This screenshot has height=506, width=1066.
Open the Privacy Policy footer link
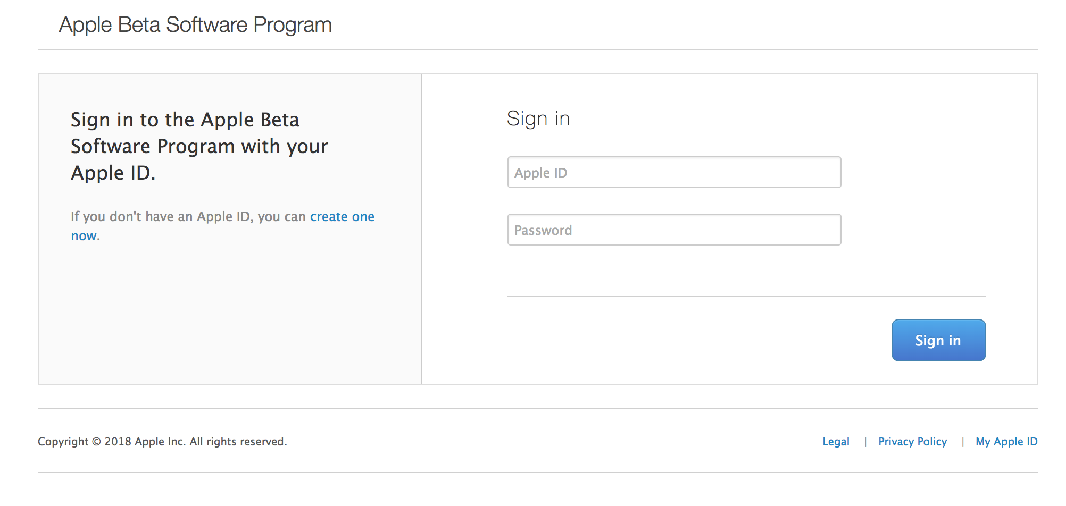pyautogui.click(x=912, y=442)
